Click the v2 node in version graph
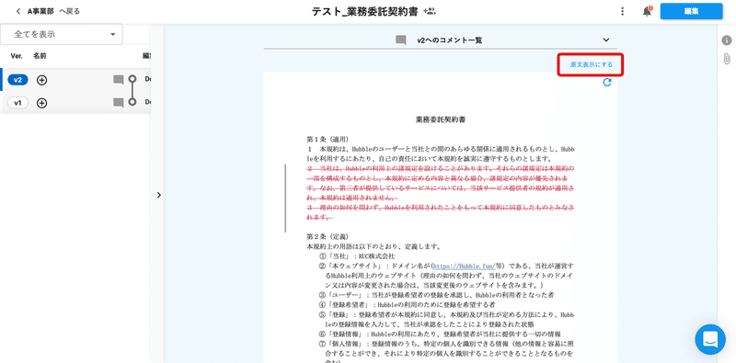Image resolution: width=736 pixels, height=363 pixels. pos(132,78)
